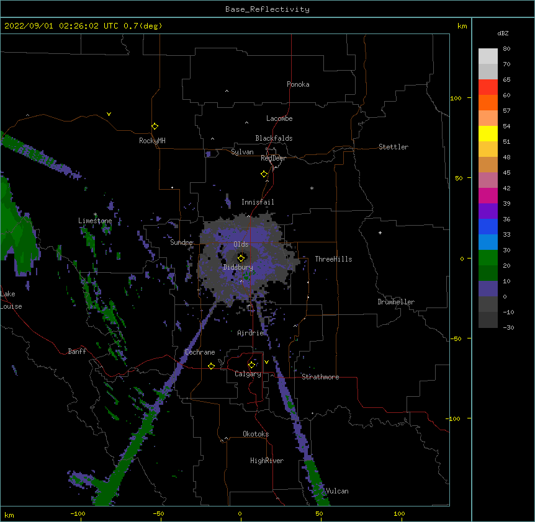
Task: Click the Lacombe city label
Action: (x=279, y=118)
